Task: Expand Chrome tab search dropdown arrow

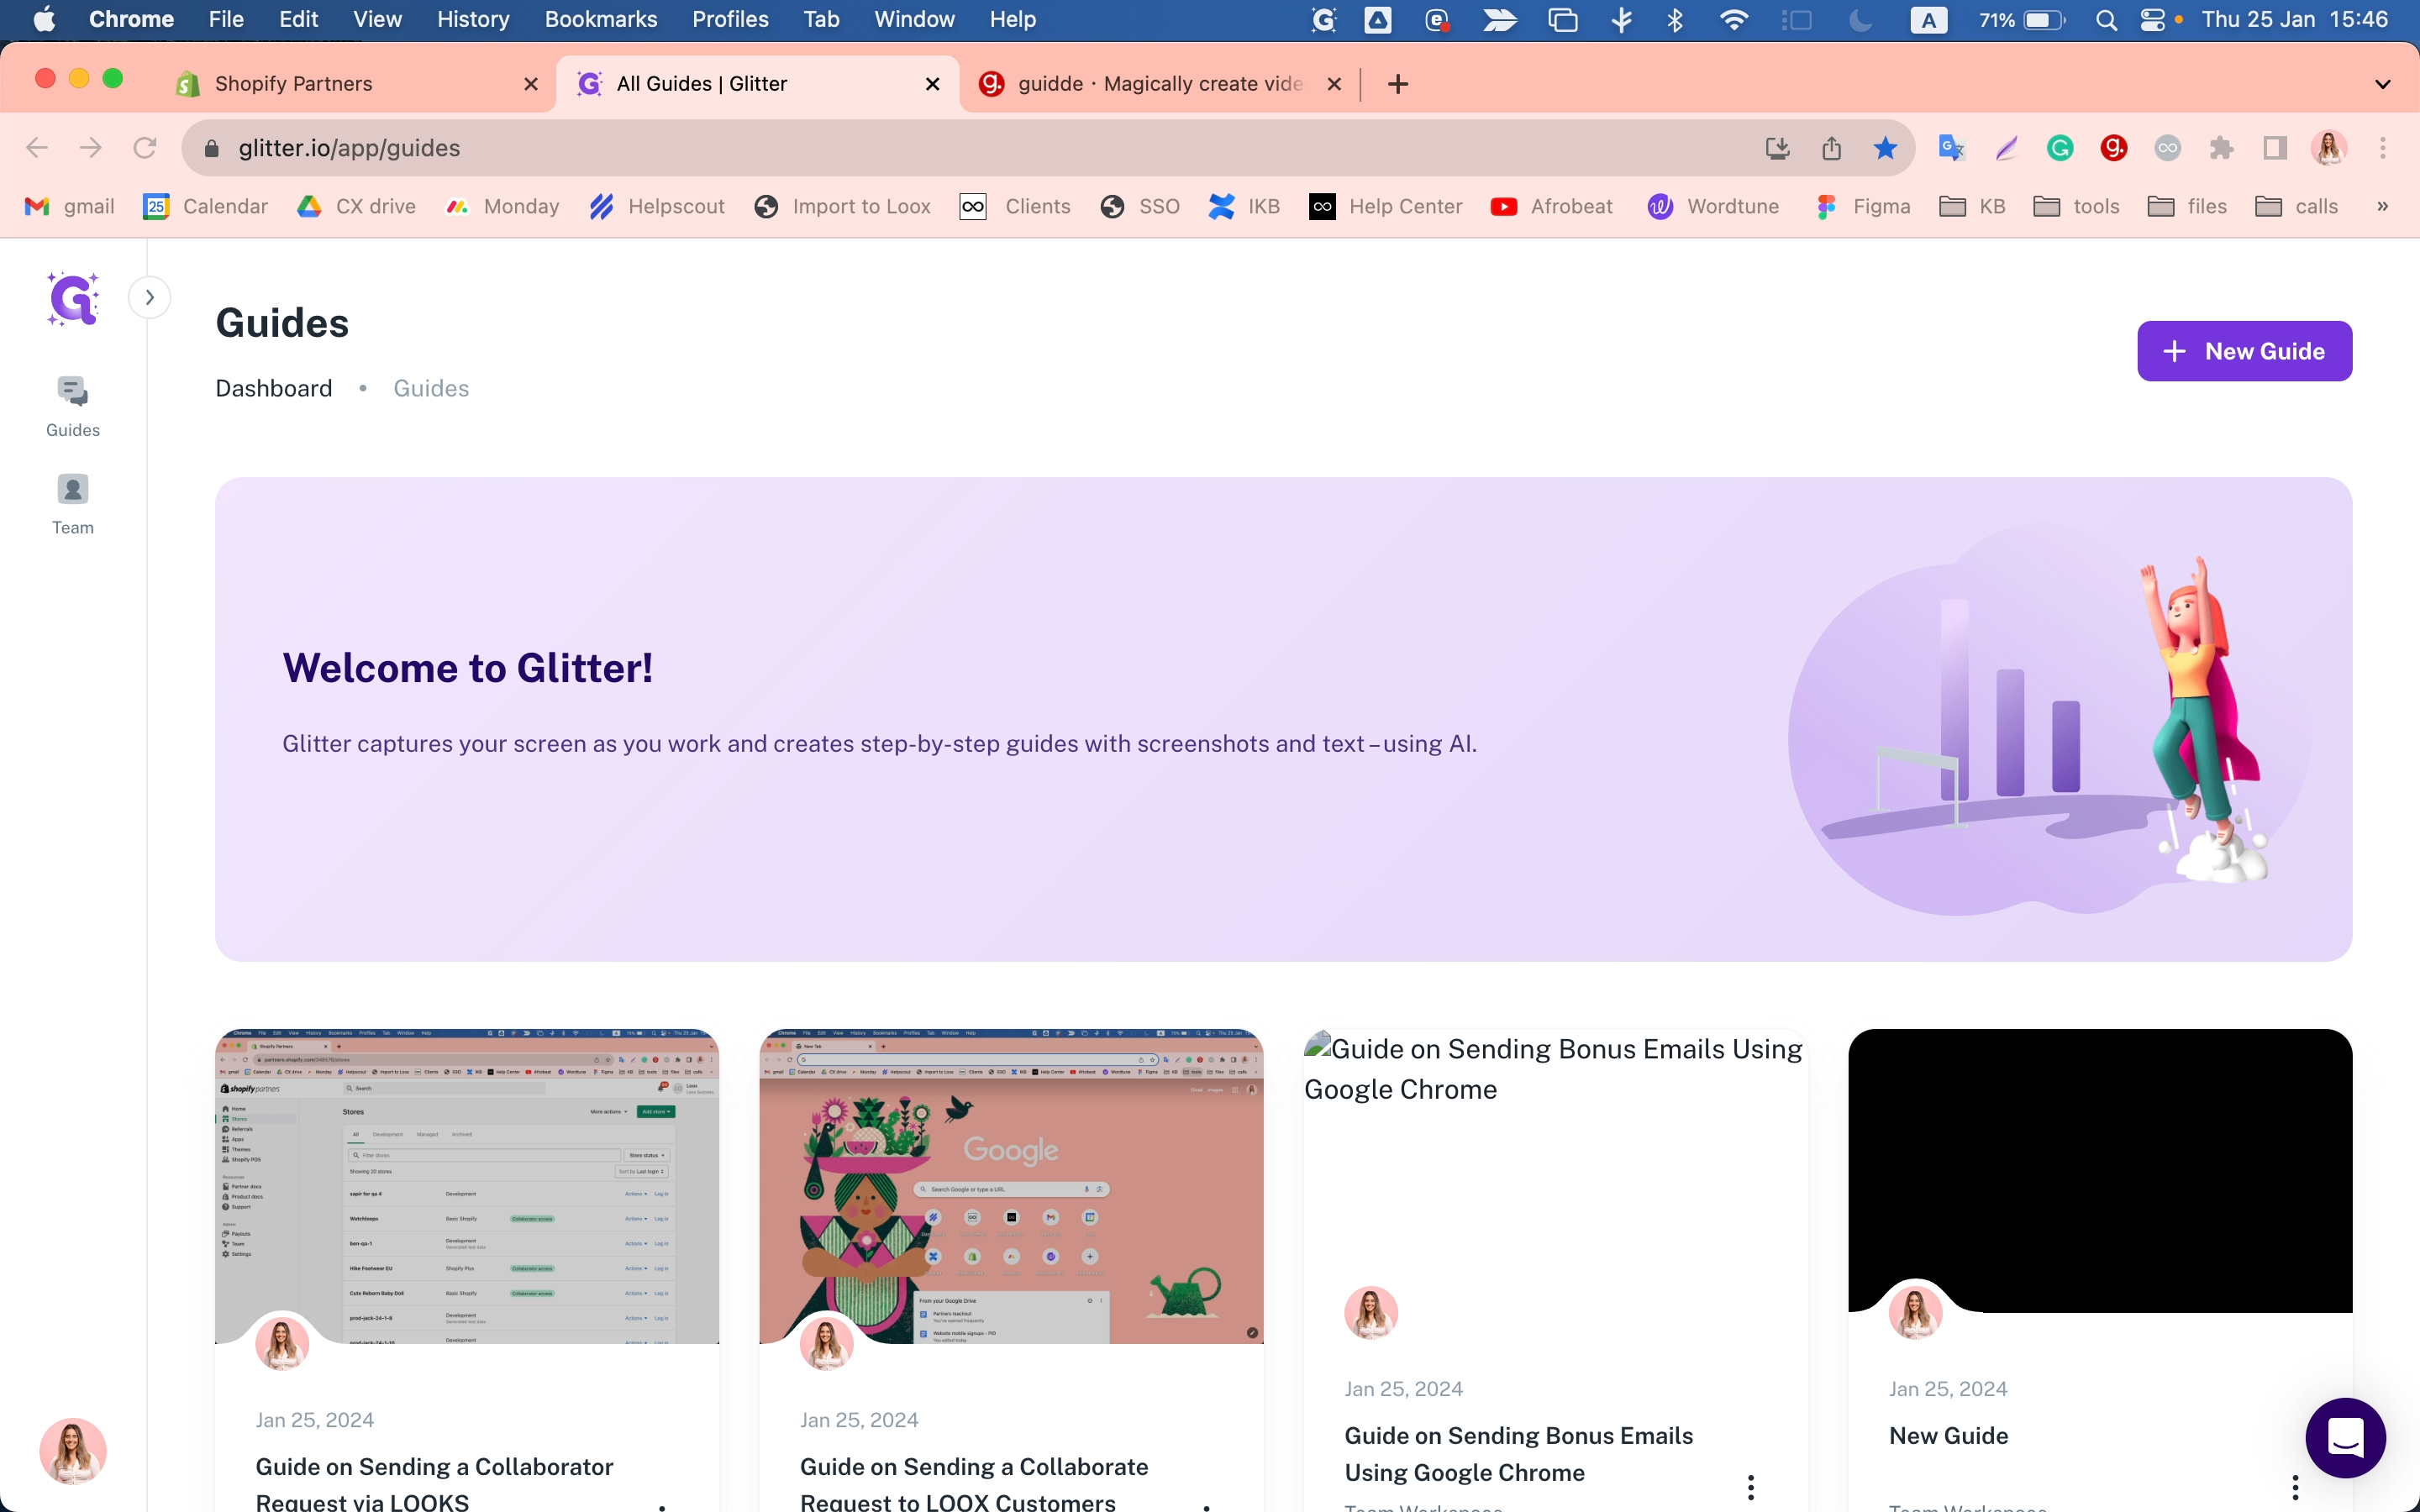Action: 2382,84
